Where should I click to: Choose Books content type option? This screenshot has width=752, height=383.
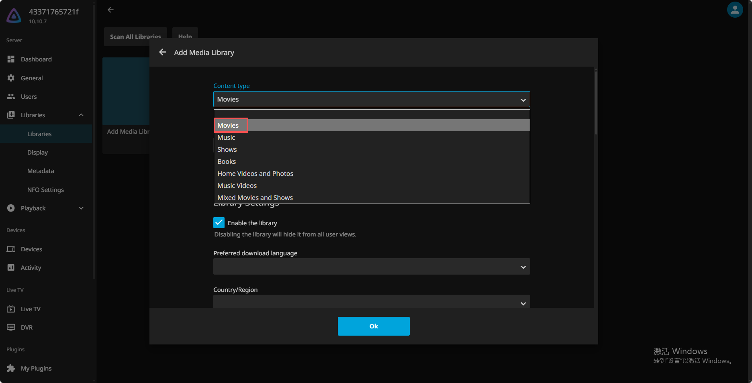[x=372, y=161]
